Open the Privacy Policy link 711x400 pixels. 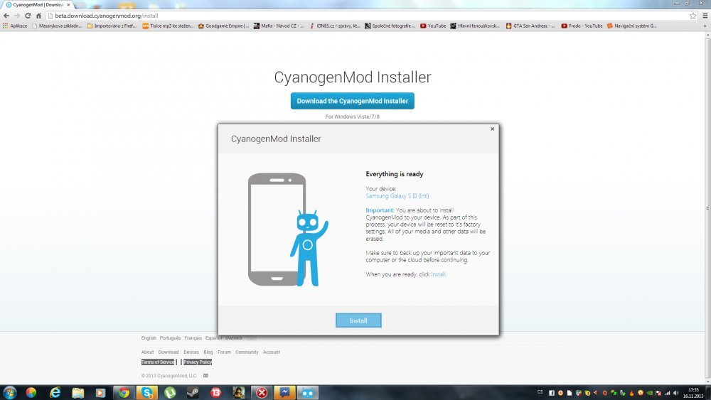[x=197, y=362]
